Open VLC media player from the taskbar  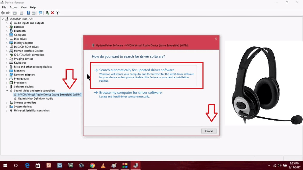[x=103, y=165]
